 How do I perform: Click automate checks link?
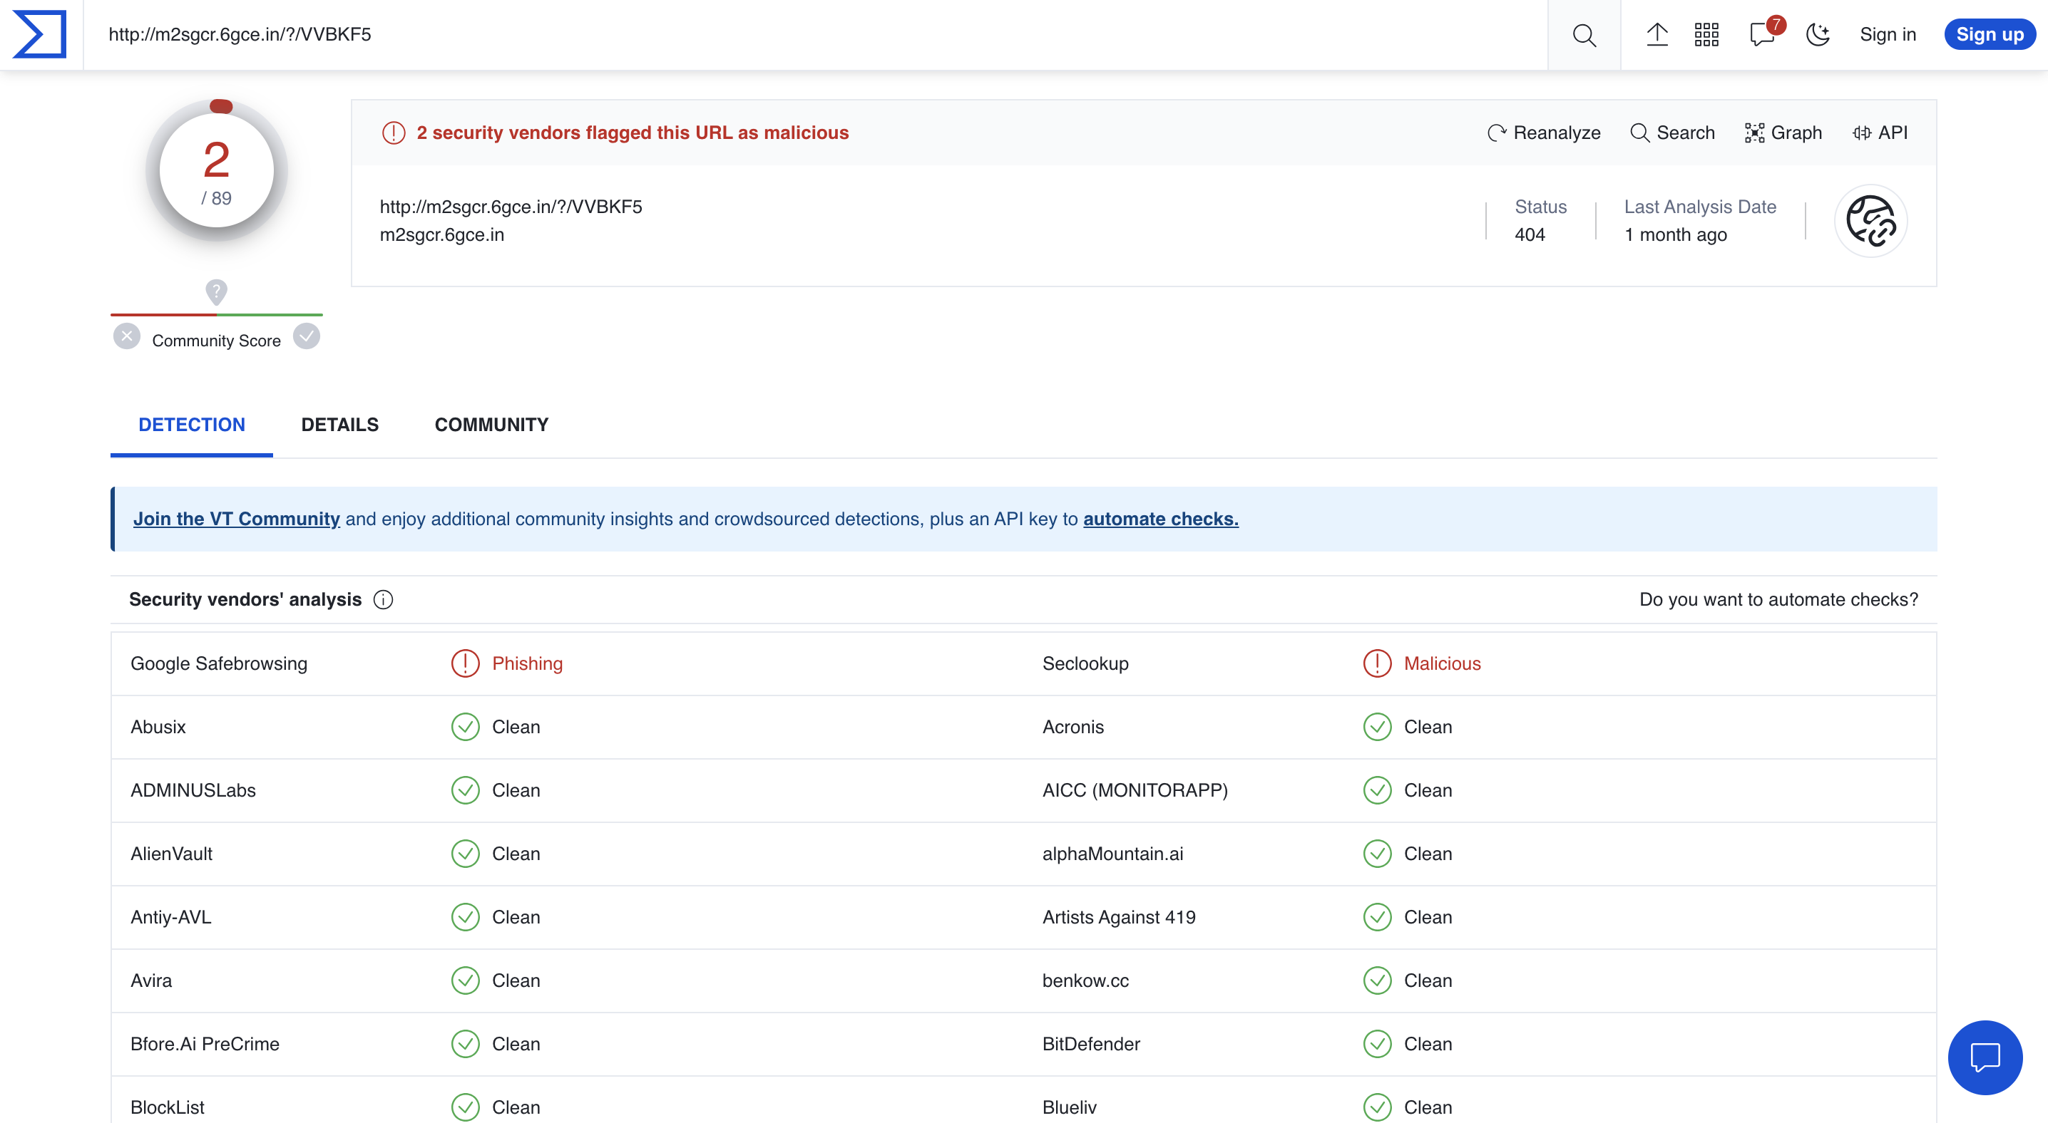[1161, 519]
